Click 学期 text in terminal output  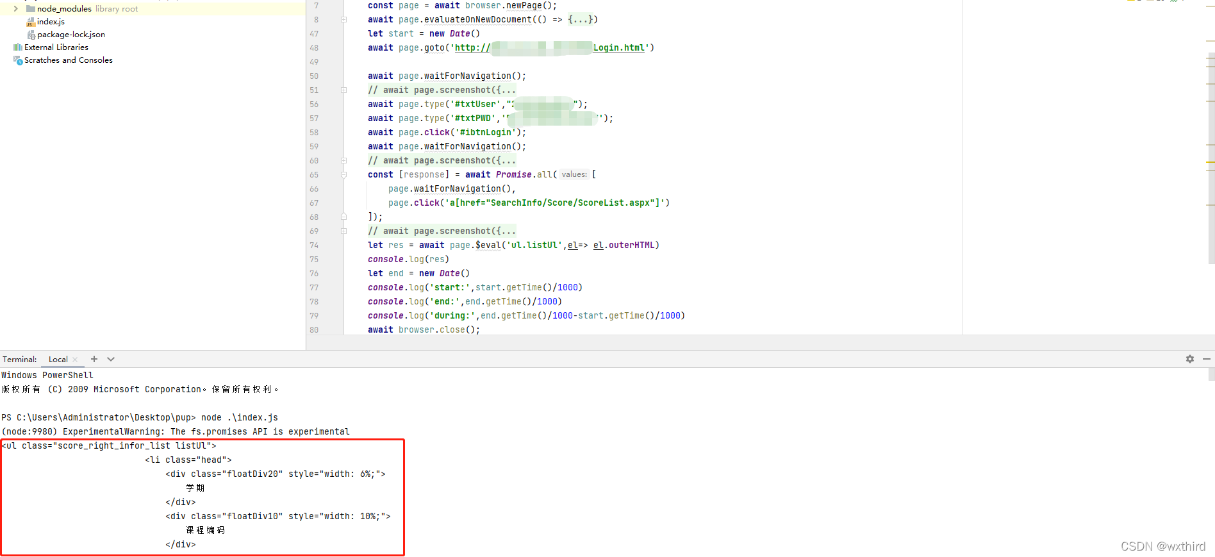coord(195,488)
